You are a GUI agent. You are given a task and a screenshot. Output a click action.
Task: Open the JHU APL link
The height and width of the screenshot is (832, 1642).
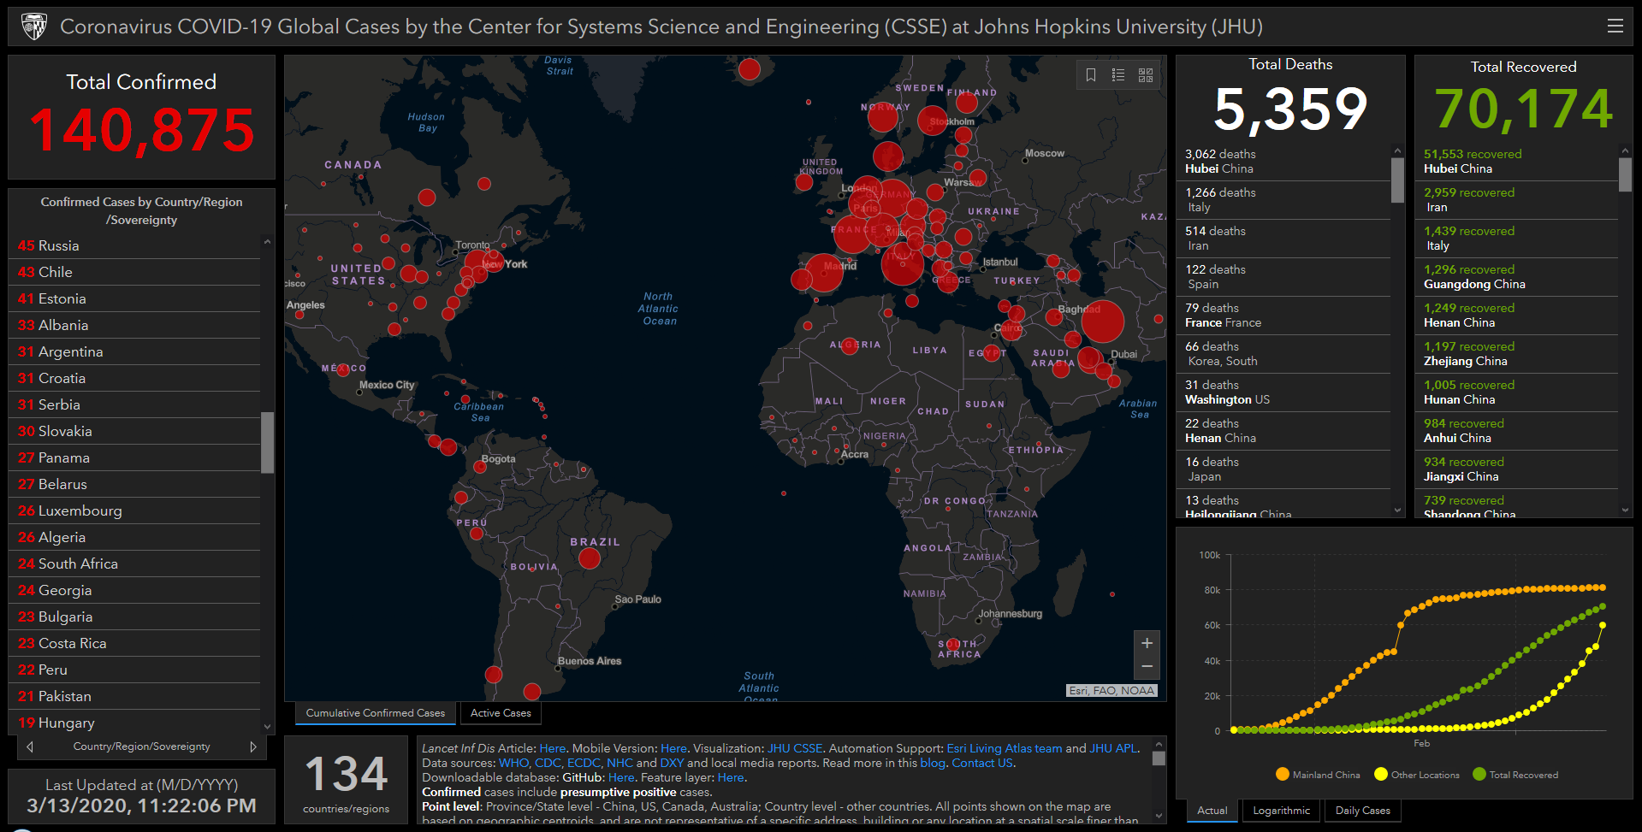[1113, 748]
